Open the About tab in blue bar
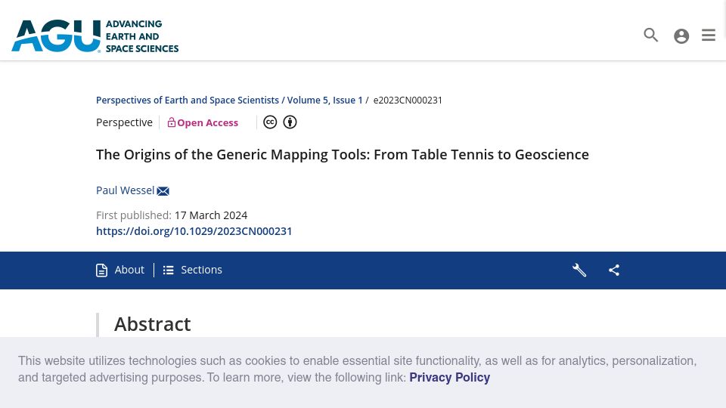Viewport: 726px width, 408px height. click(x=120, y=270)
